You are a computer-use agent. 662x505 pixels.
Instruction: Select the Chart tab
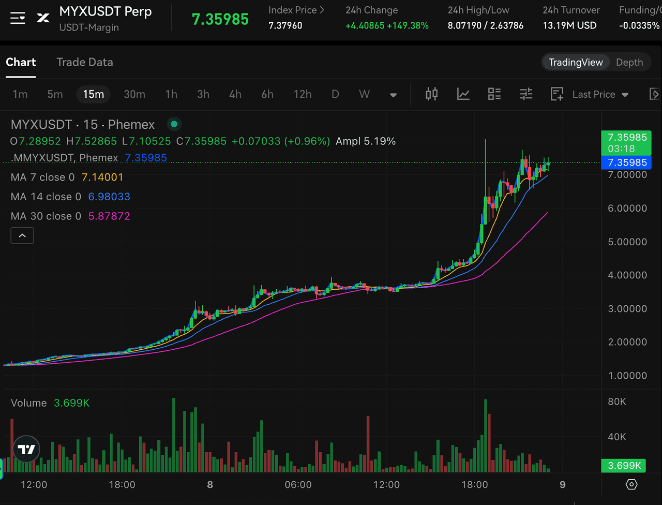pyautogui.click(x=21, y=62)
